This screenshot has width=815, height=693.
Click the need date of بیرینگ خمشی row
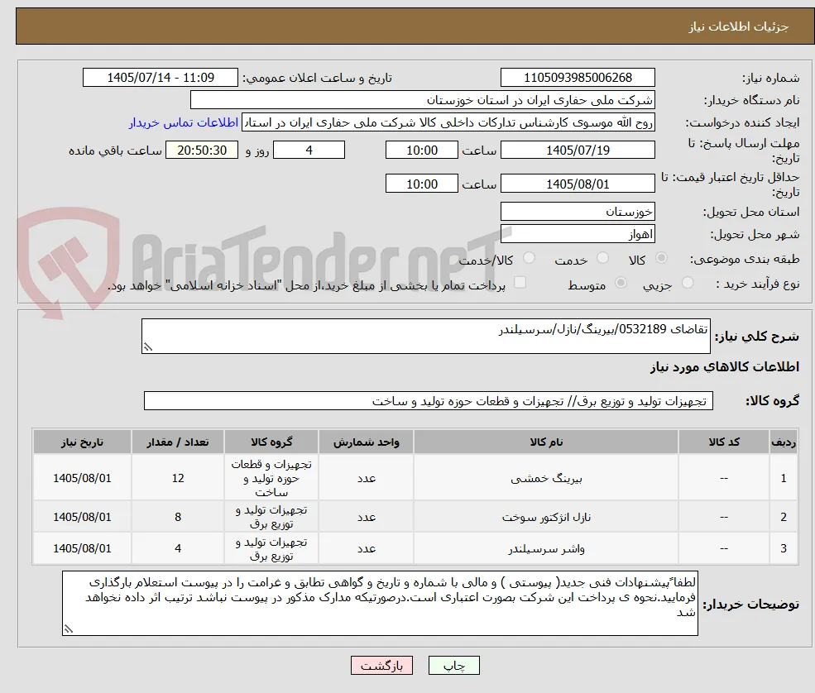click(82, 478)
